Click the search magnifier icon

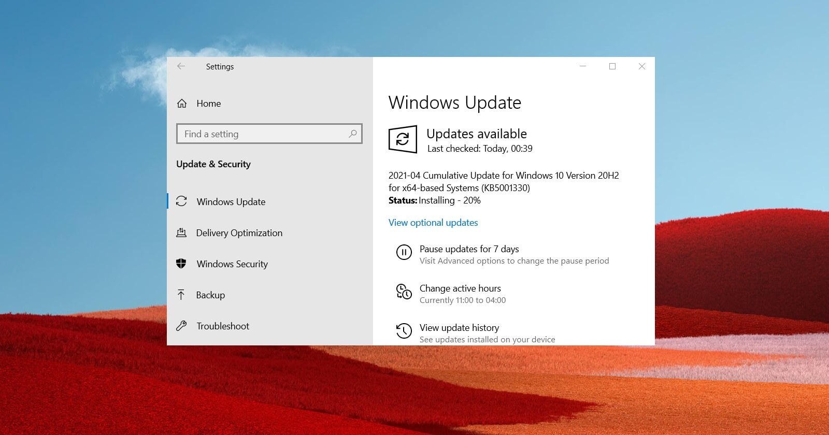coord(353,134)
